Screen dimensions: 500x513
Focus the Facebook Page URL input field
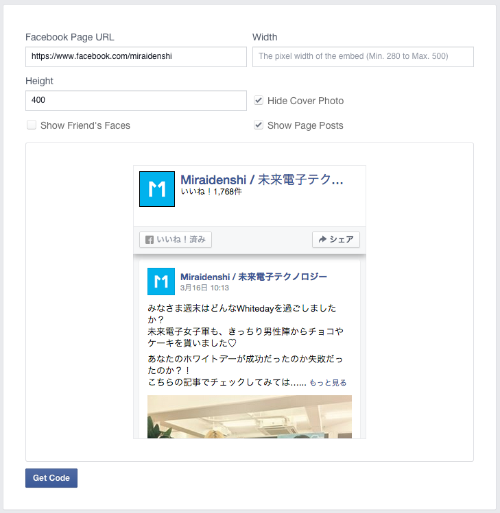click(136, 57)
